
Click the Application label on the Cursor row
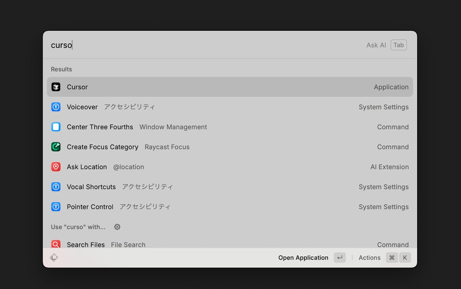(391, 87)
